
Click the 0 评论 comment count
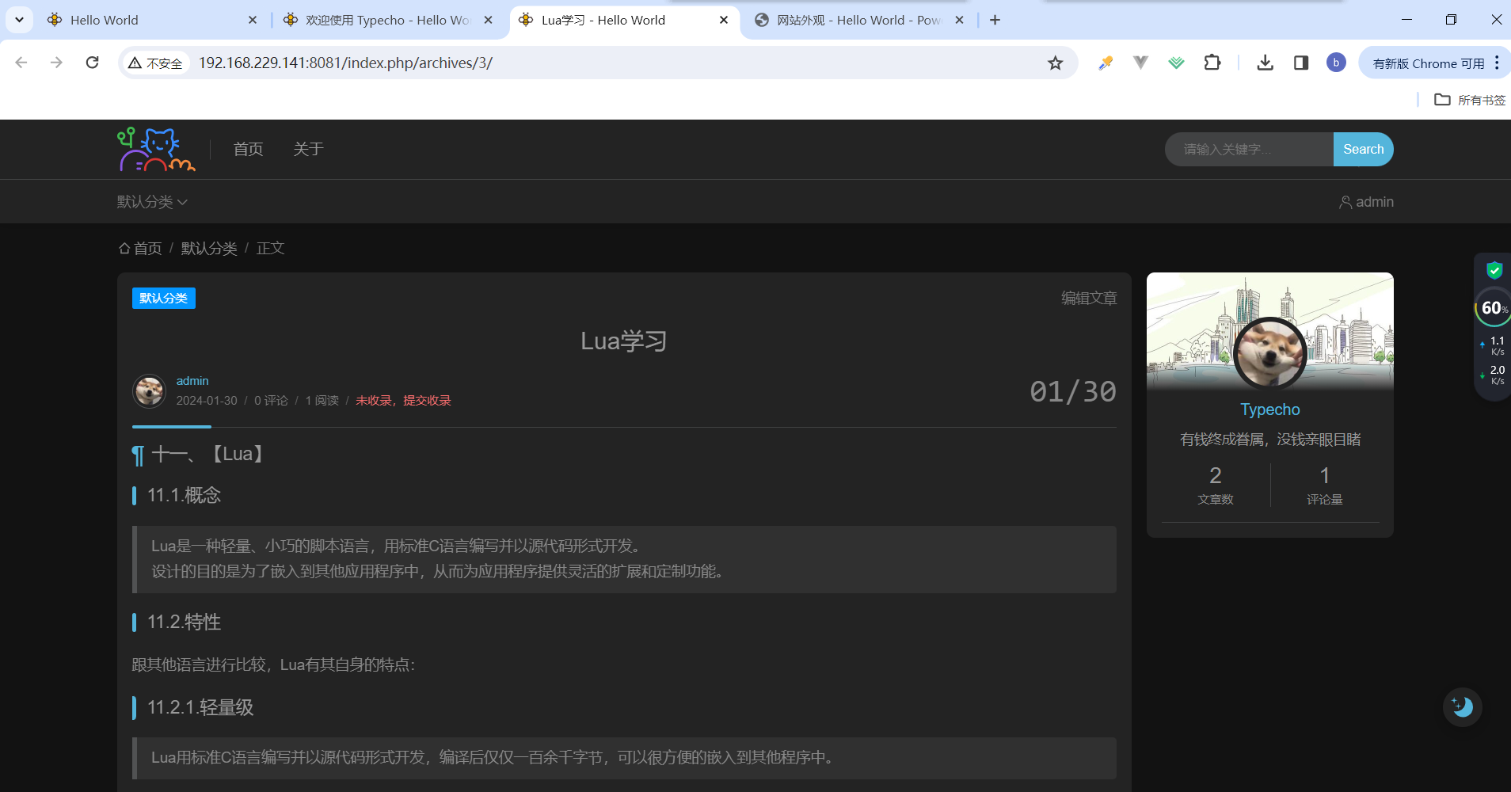(x=271, y=401)
